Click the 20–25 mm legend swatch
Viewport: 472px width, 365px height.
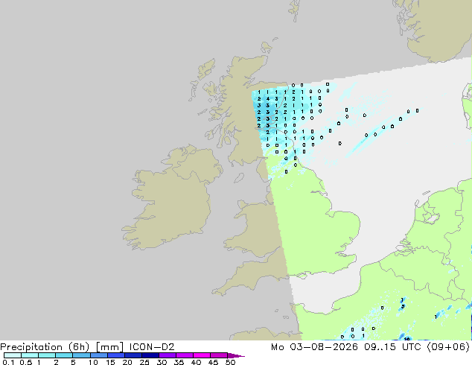(133, 355)
